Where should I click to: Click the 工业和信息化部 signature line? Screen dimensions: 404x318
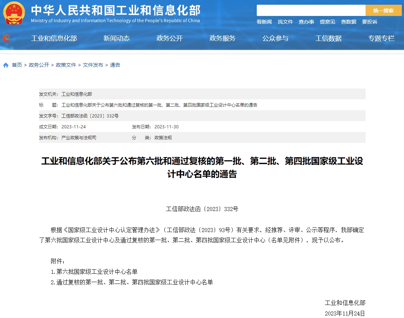pyautogui.click(x=345, y=303)
